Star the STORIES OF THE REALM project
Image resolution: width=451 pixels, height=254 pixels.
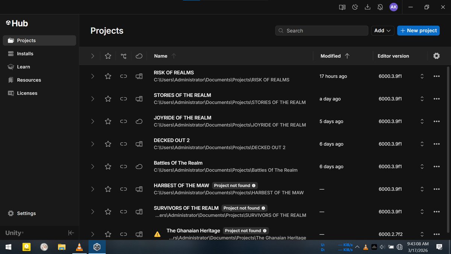pos(108,99)
